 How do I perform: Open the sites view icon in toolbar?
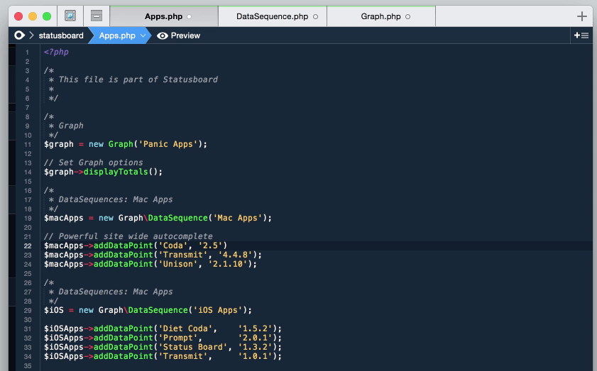click(70, 16)
